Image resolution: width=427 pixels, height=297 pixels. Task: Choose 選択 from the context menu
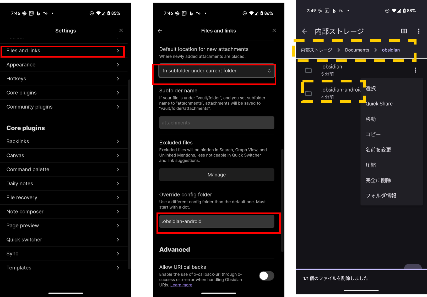392,88
